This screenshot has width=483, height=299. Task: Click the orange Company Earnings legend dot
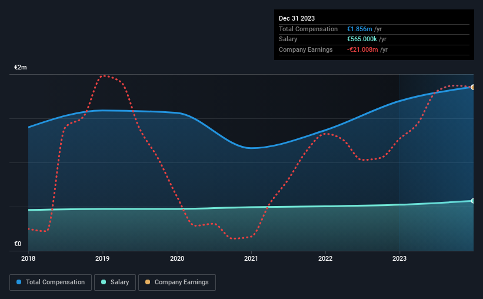point(148,282)
